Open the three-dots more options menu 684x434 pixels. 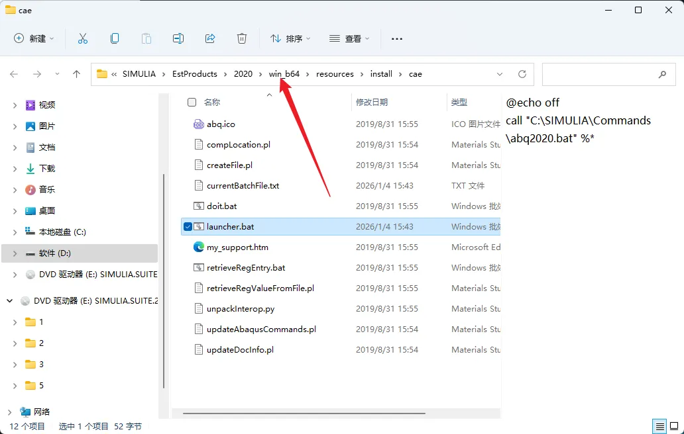tap(396, 39)
